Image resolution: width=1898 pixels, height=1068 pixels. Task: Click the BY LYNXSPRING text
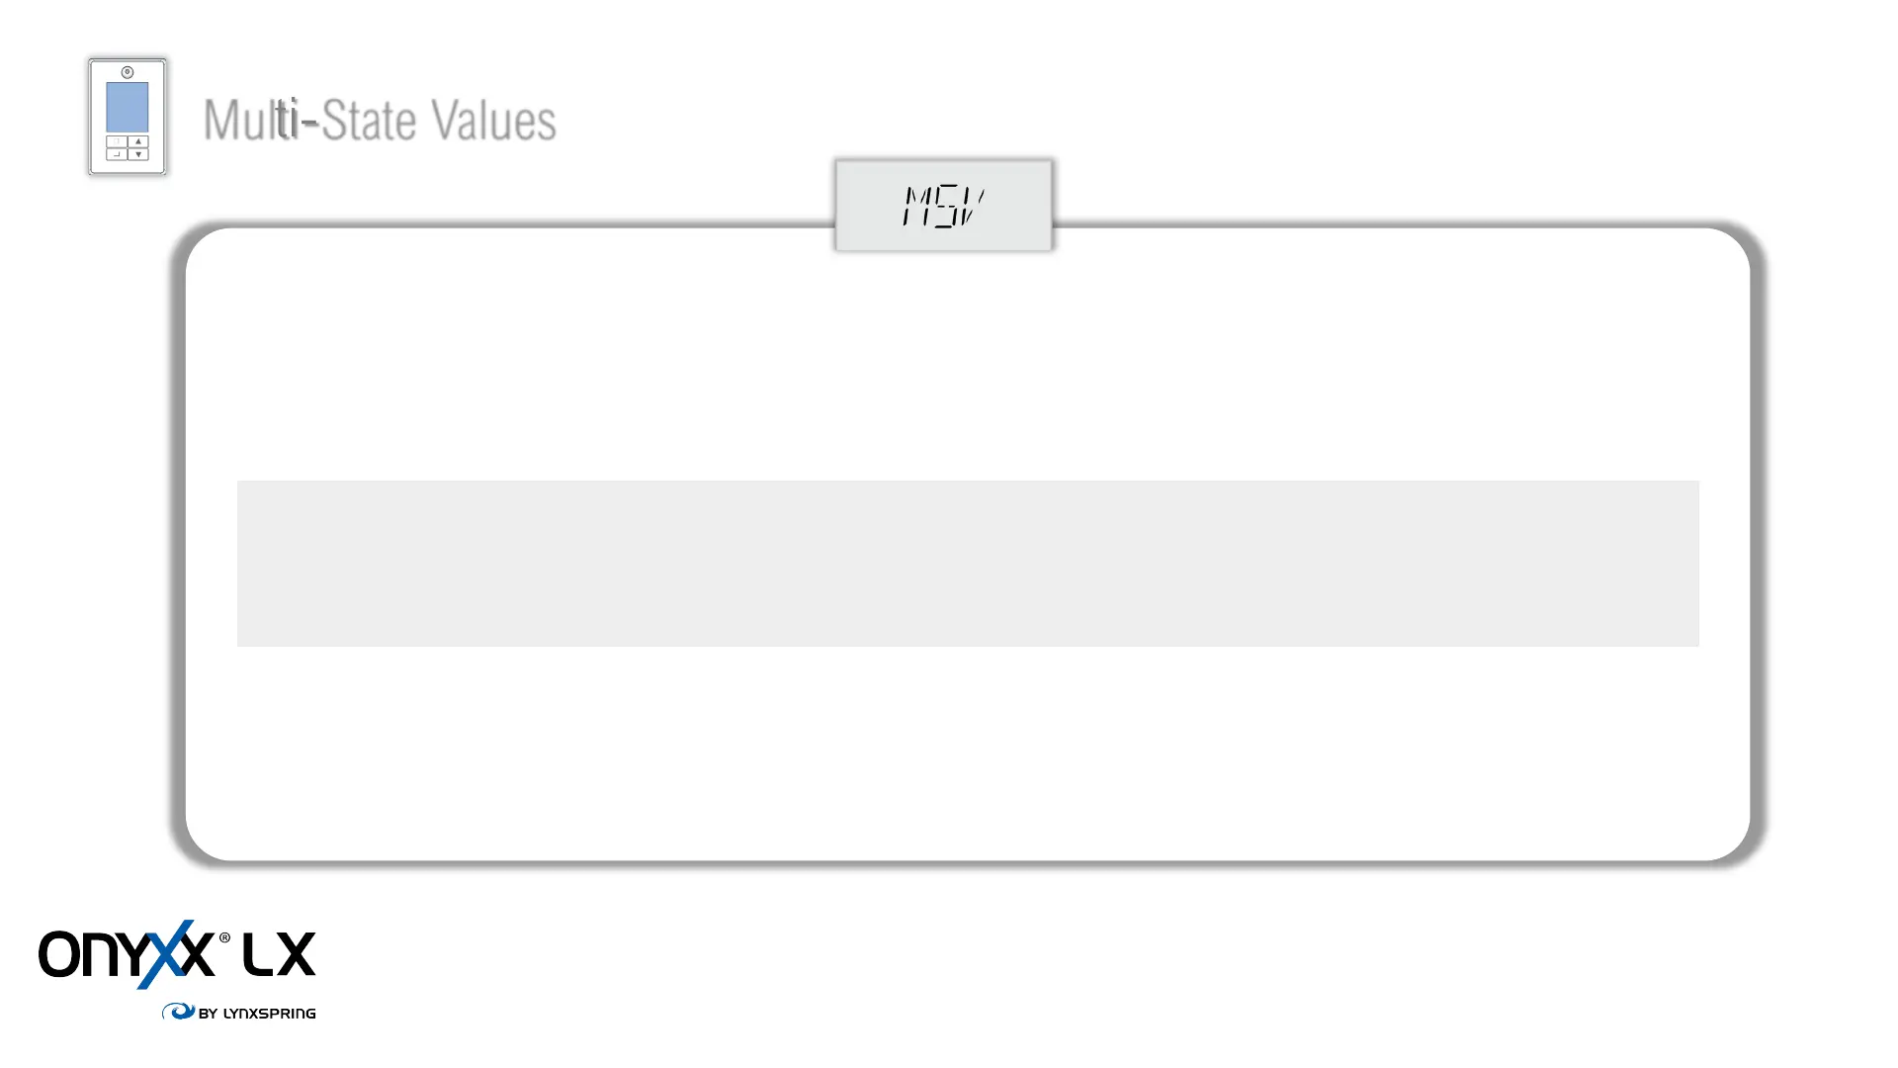[x=257, y=1014]
